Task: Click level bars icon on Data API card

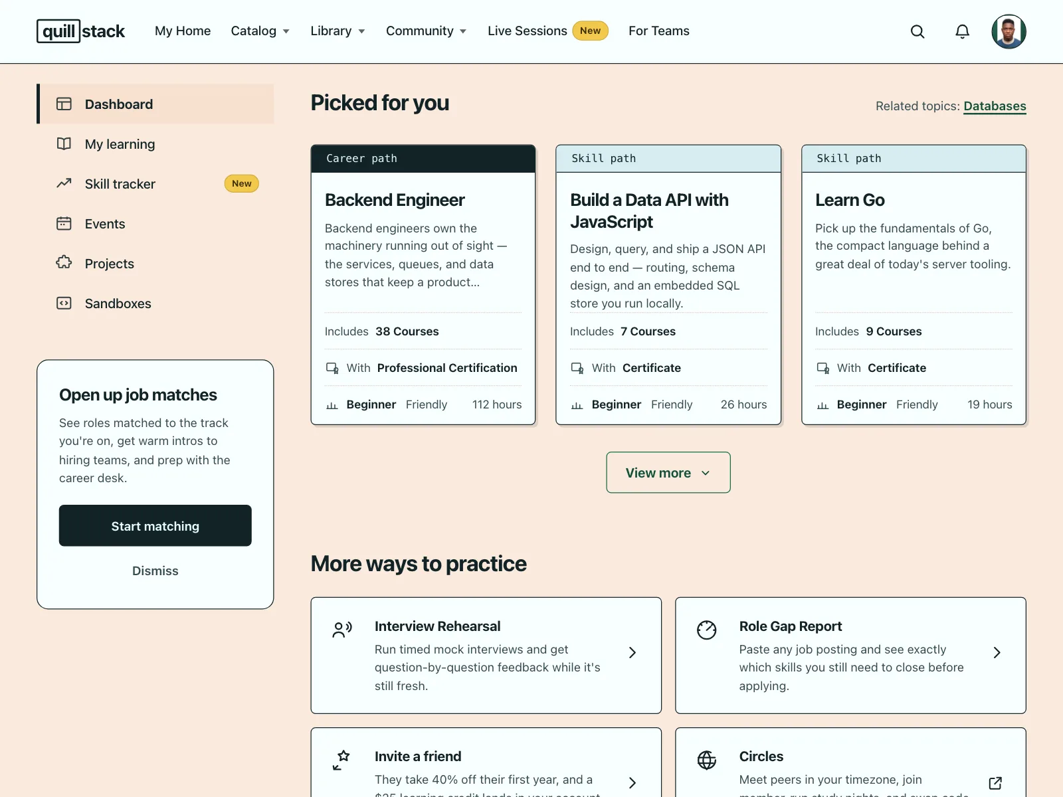Action: (577, 405)
